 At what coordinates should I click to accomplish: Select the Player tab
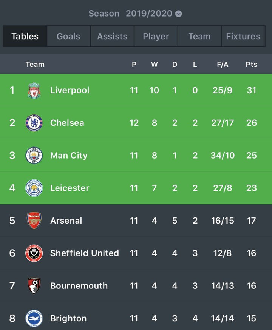tap(156, 37)
